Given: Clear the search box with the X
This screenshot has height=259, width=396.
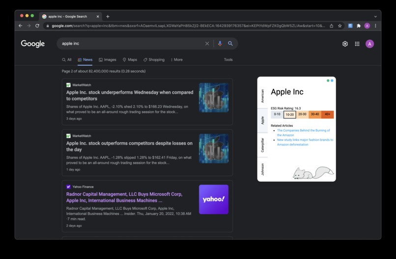Looking at the screenshot, I should click(207, 43).
